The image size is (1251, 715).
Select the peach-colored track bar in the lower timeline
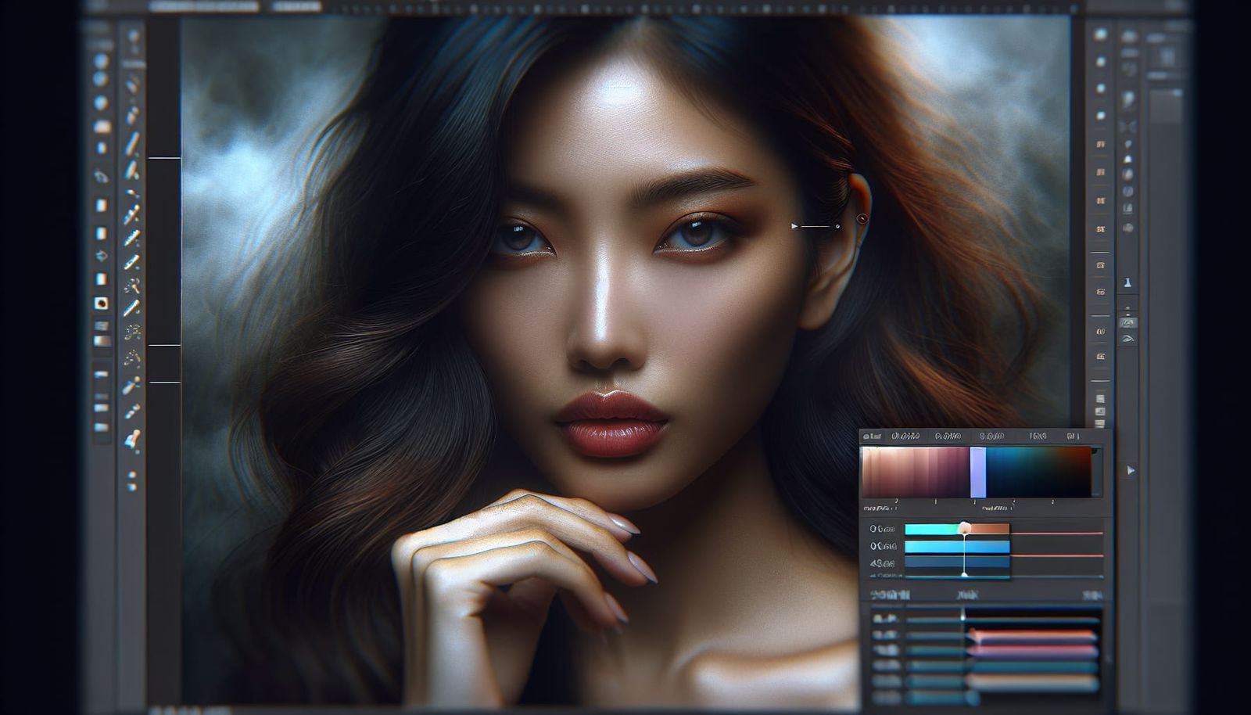click(x=1031, y=683)
